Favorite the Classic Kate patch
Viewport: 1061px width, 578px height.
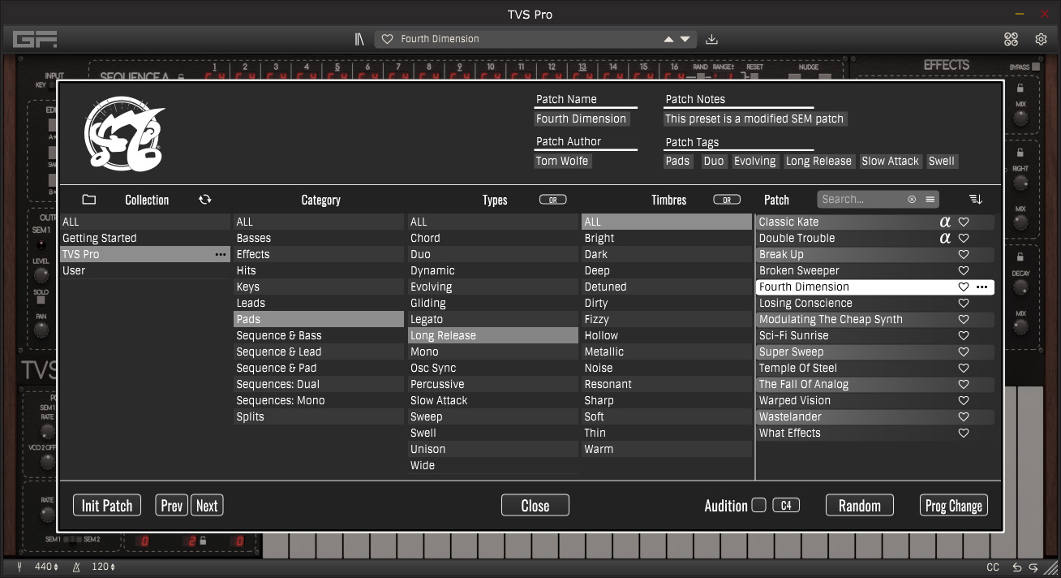click(964, 222)
